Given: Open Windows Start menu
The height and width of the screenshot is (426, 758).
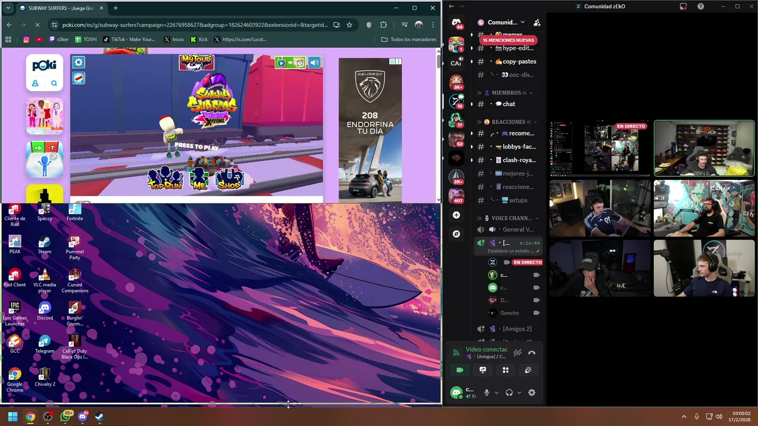Looking at the screenshot, I should point(12,417).
